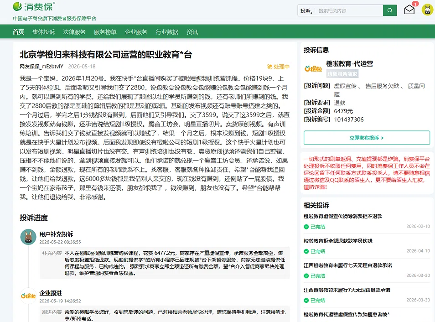This screenshot has height=322, width=435.
Task: Click the complaint amount 6479元
Action: pos(343,111)
